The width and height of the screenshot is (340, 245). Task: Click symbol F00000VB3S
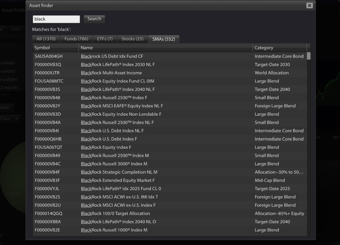point(48,89)
